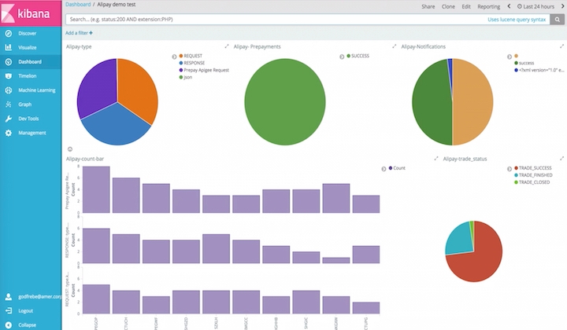
Task: Expand Alipay-trade_status panel full screen
Action: tap(561, 159)
